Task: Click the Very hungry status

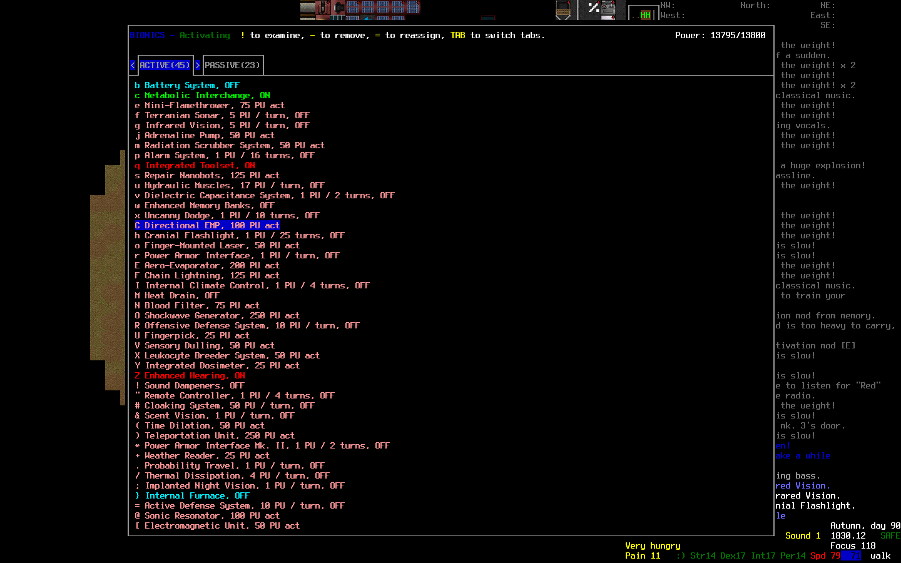Action: [653, 545]
